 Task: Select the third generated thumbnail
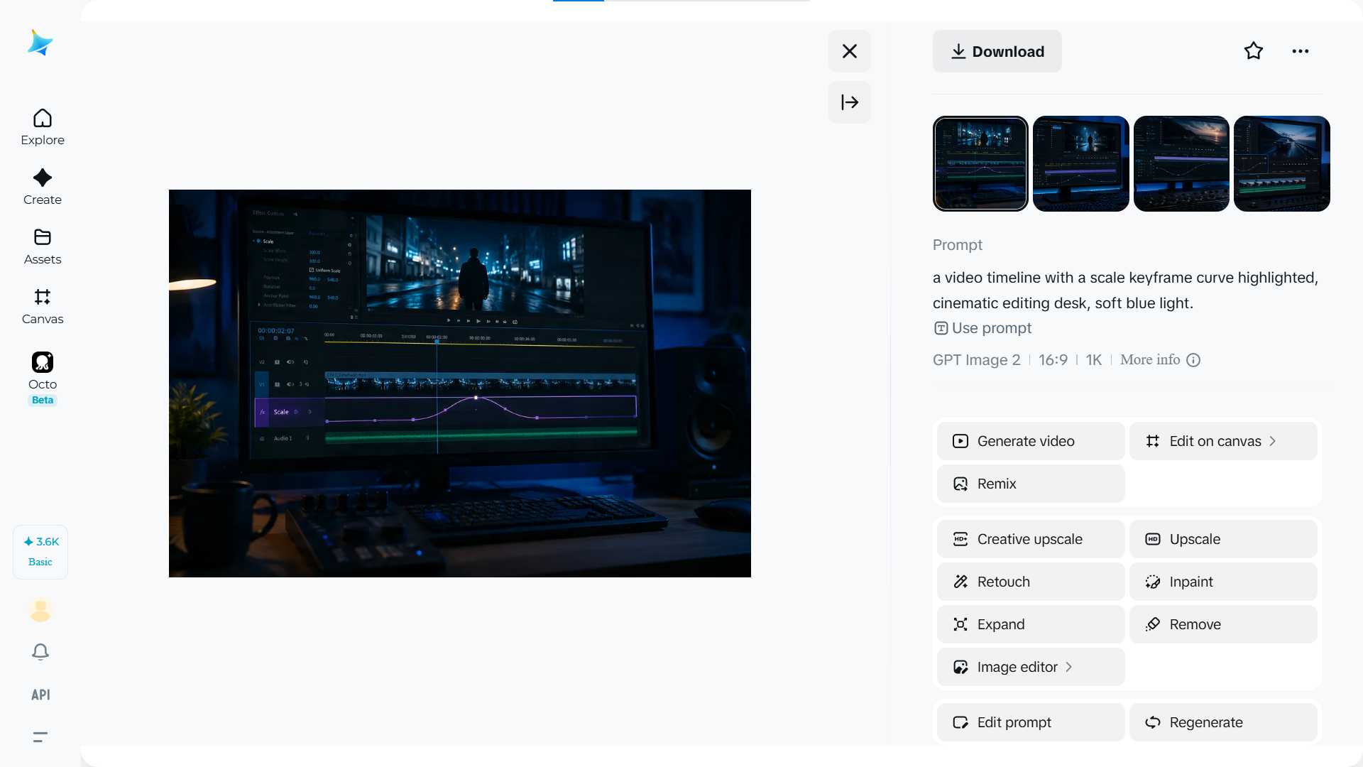click(1181, 163)
